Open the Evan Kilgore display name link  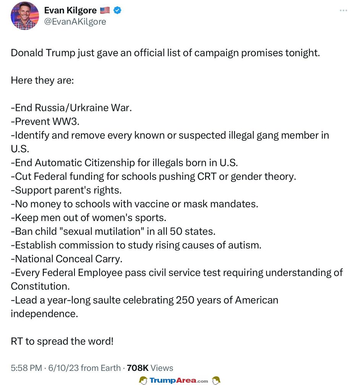pos(70,10)
